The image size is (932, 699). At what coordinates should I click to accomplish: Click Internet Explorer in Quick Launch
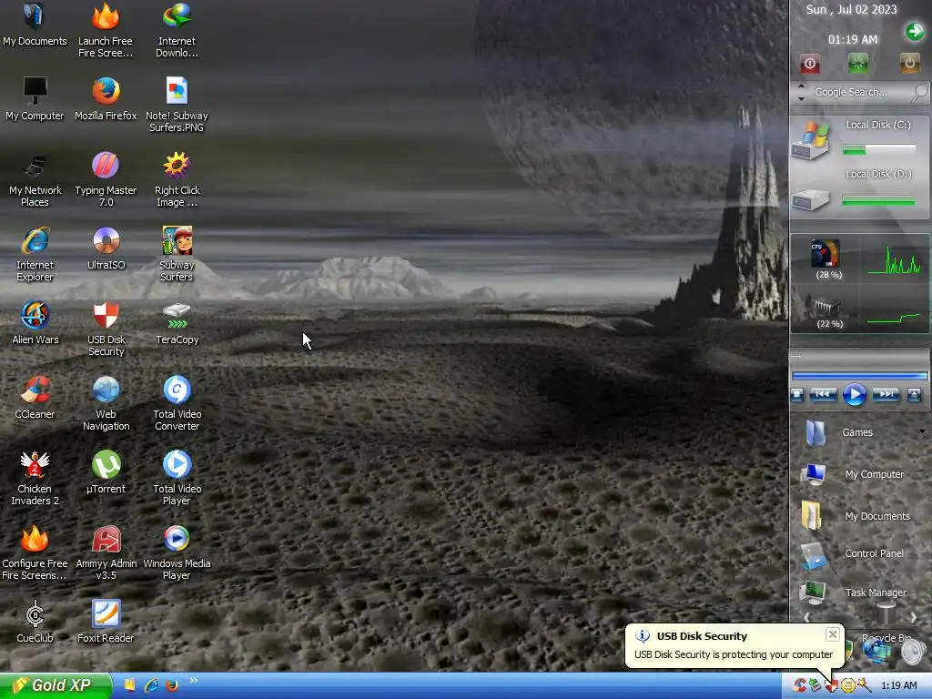(x=151, y=685)
